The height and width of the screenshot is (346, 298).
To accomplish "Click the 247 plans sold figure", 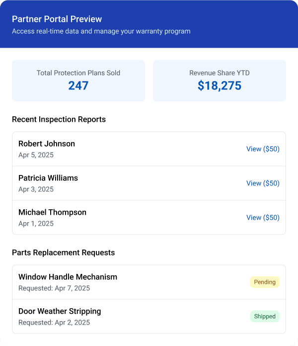I will 78,86.
